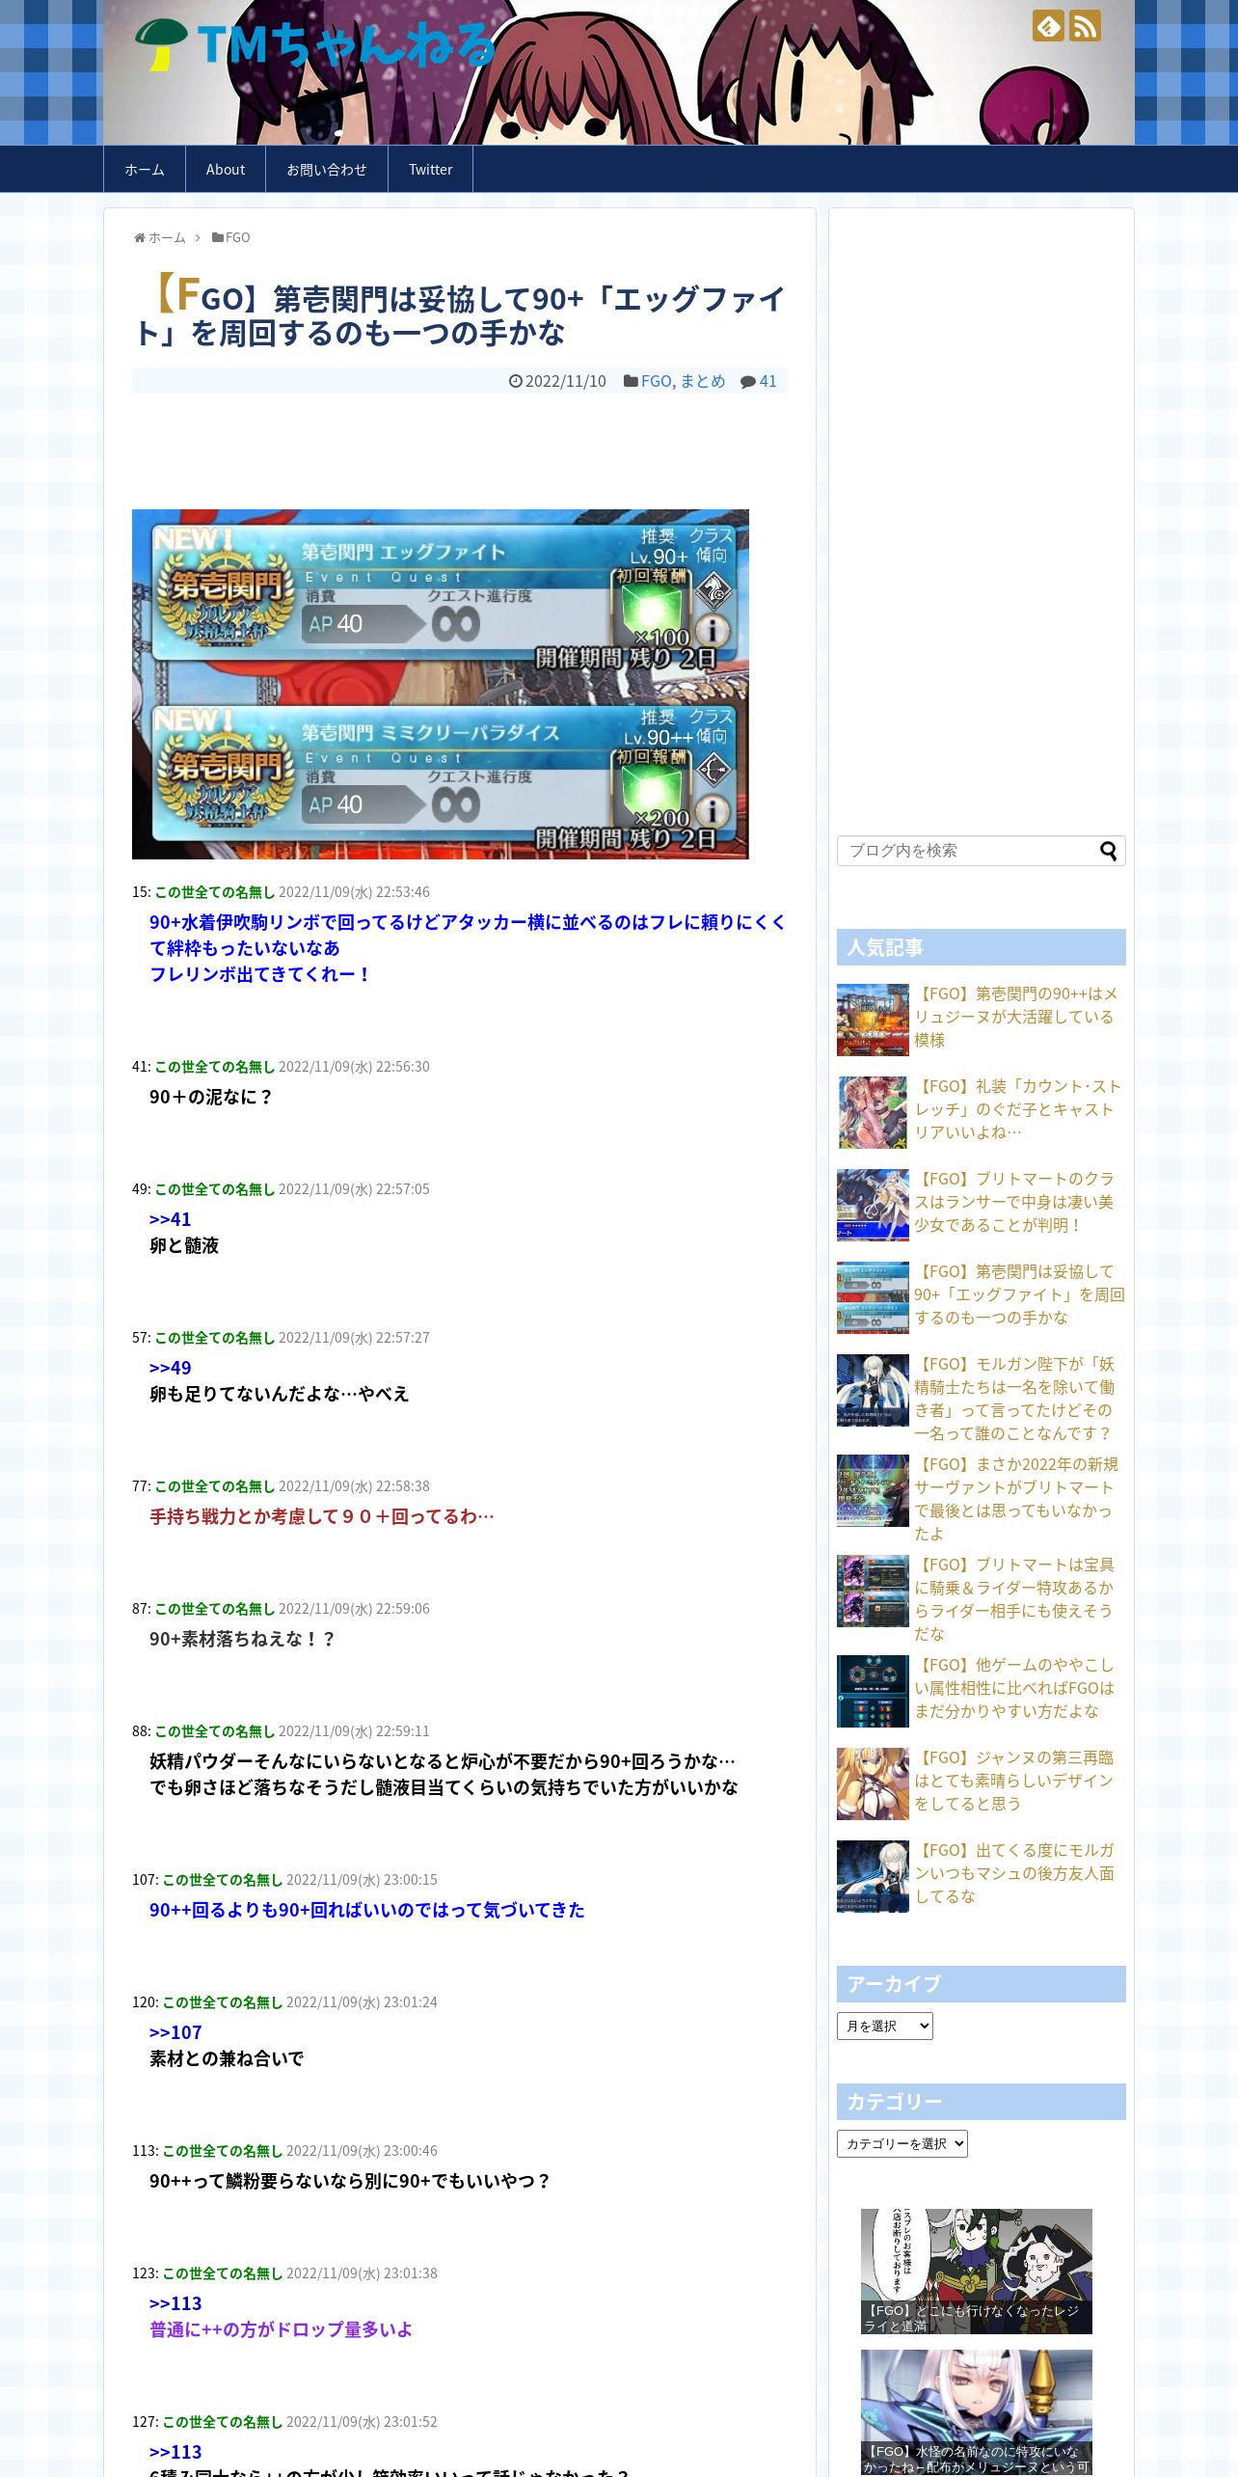Open popular article 第壱関門は妥協して90+
Image resolution: width=1238 pixels, height=2477 pixels.
1018,1294
